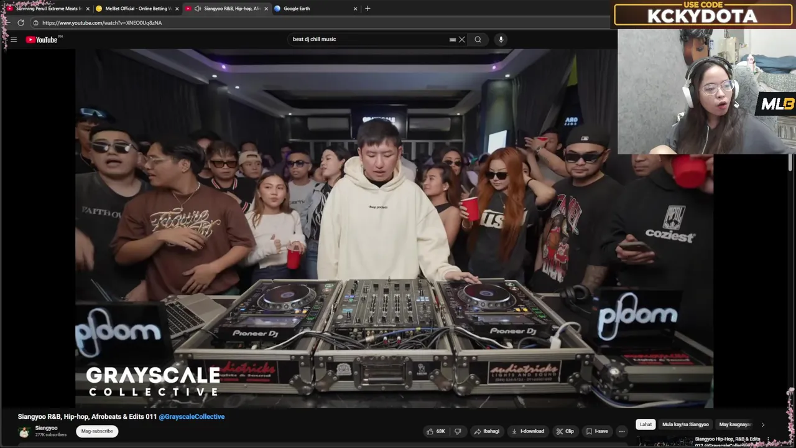Run search with magnifying glass icon
This screenshot has width=796, height=448.
[478, 39]
